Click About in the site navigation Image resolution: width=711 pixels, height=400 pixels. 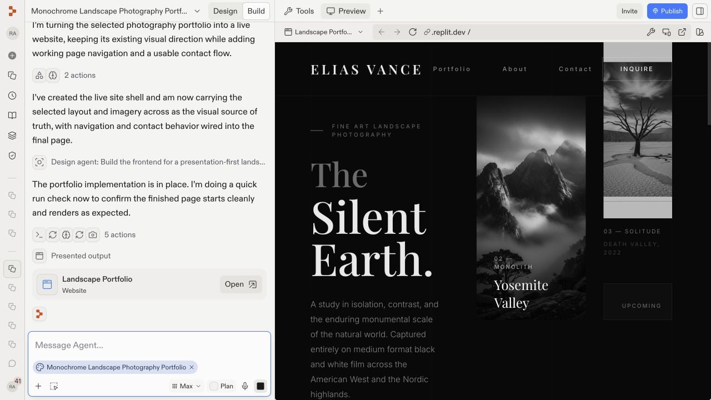(514, 69)
